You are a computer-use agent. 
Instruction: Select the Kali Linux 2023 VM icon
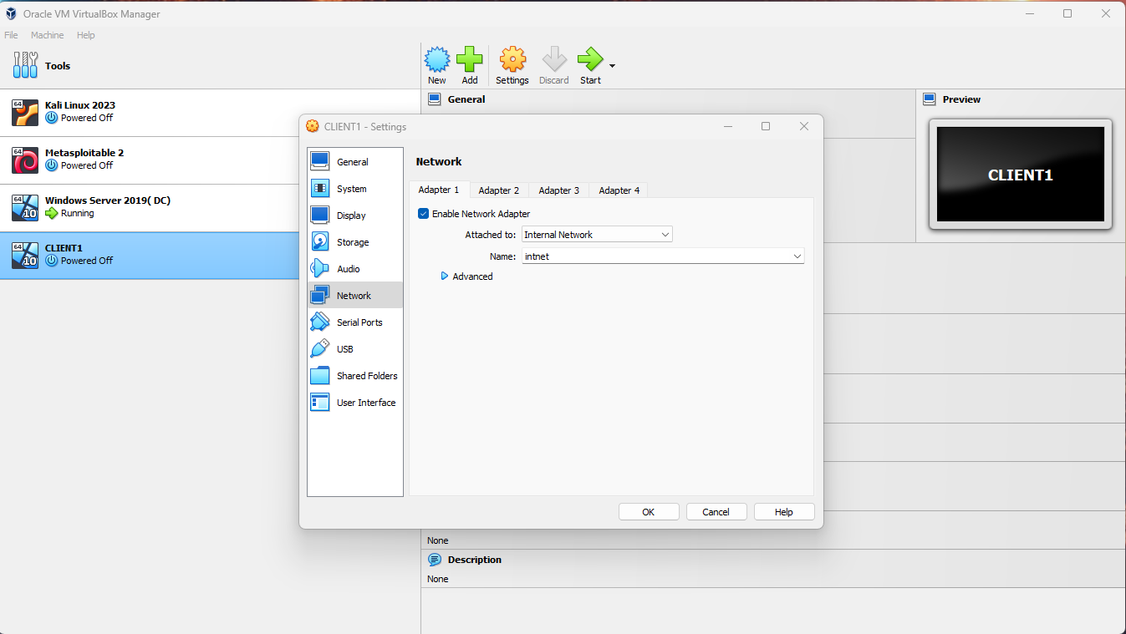25,112
